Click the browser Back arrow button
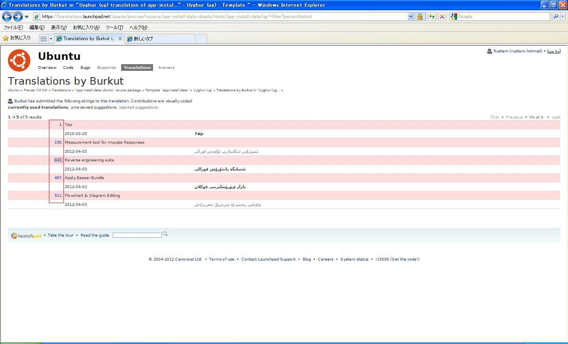The width and height of the screenshot is (568, 344). [x=7, y=17]
